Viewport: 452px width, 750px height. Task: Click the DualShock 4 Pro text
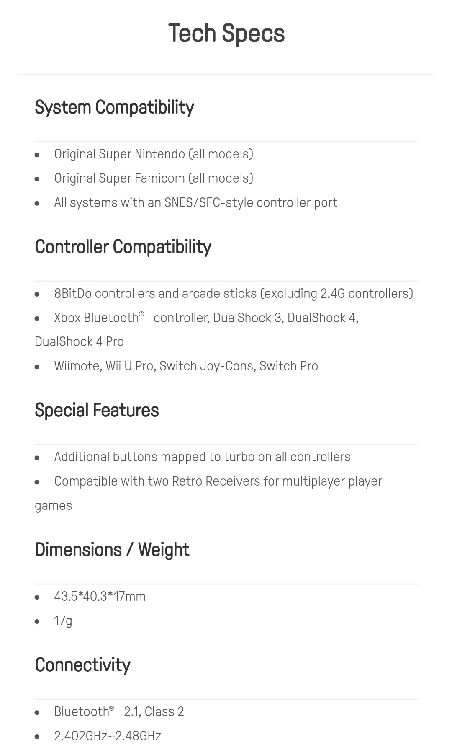coord(79,342)
